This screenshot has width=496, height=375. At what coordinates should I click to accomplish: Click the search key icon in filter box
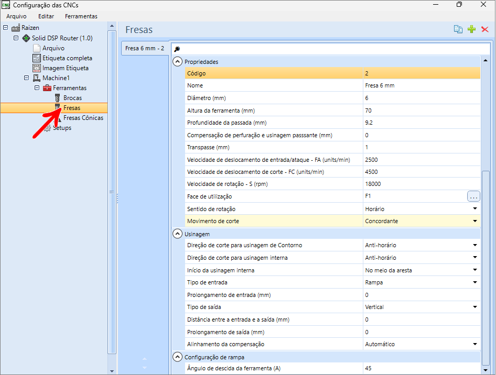pyautogui.click(x=177, y=49)
